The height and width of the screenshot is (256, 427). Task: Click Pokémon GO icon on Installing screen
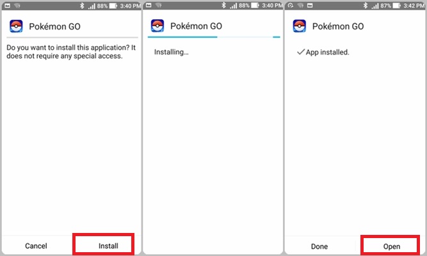157,26
